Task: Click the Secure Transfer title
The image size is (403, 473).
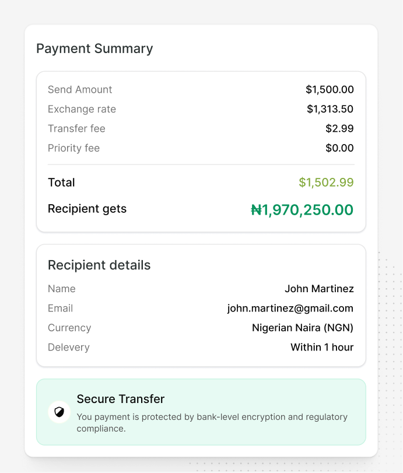Action: tap(120, 399)
